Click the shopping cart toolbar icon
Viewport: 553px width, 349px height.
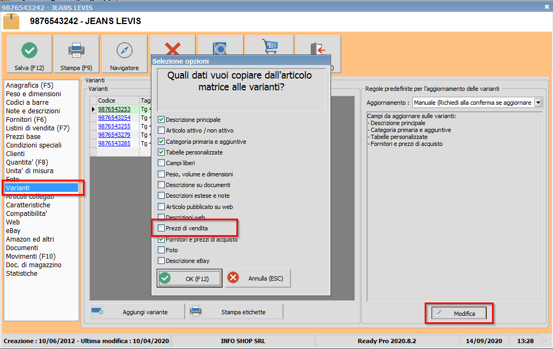coord(270,46)
